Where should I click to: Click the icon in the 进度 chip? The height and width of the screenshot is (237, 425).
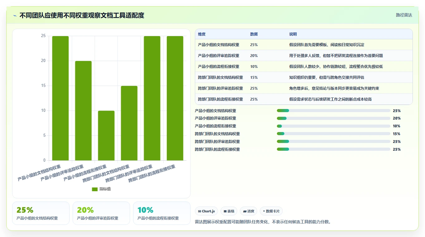point(245,211)
